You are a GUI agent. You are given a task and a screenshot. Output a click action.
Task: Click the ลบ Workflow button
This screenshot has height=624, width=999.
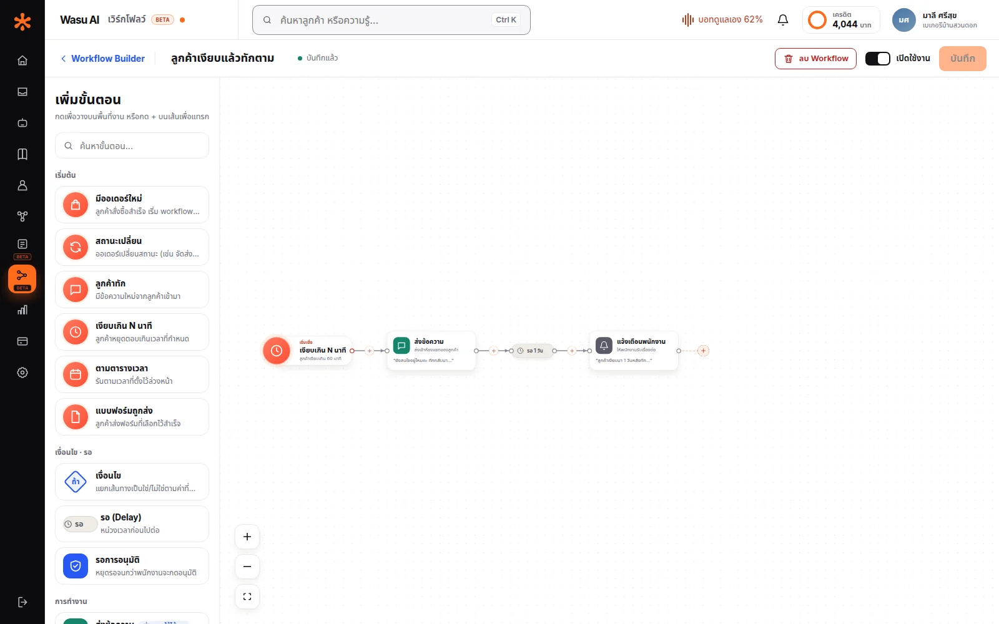pyautogui.click(x=815, y=59)
